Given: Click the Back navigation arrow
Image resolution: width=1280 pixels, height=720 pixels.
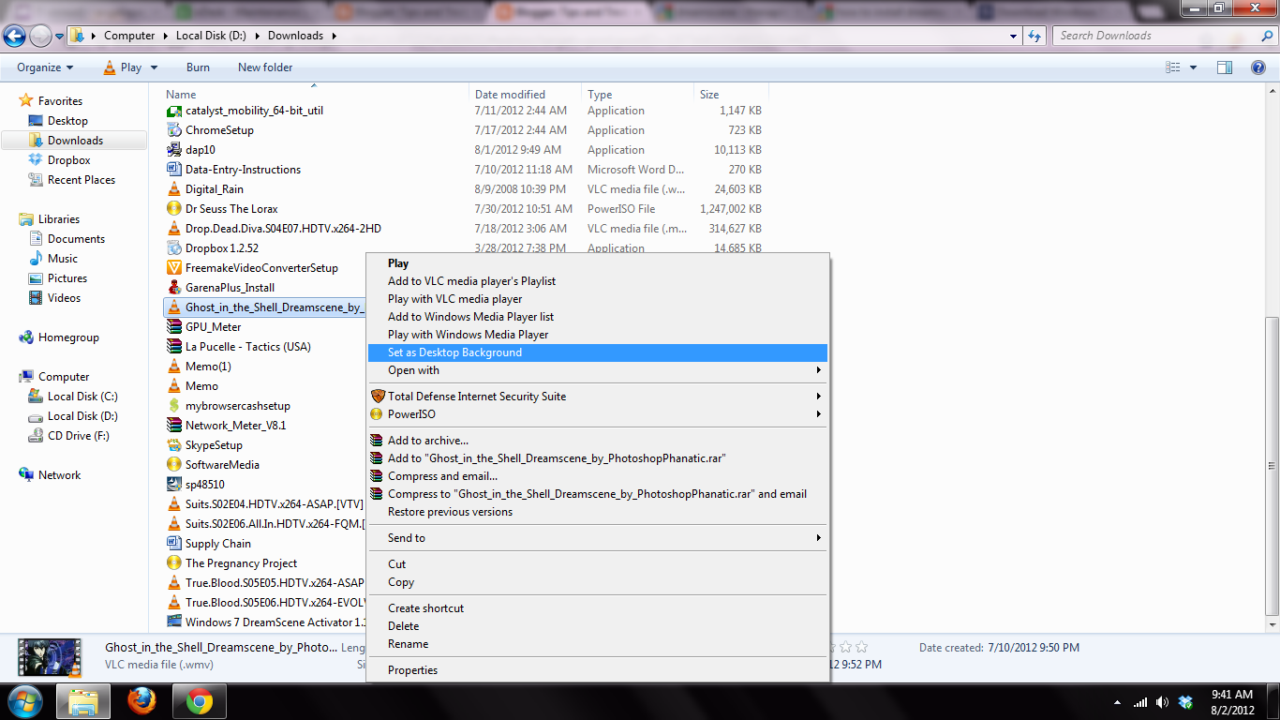Looking at the screenshot, I should [x=14, y=36].
